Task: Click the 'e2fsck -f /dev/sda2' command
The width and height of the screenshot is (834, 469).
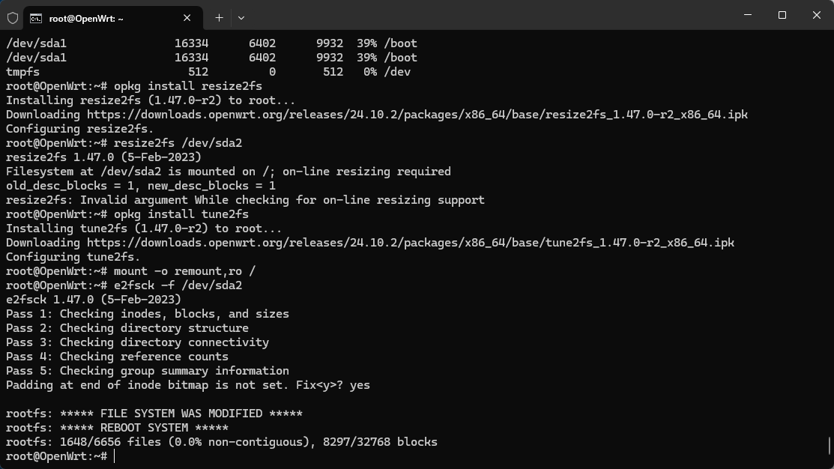Action: tap(178, 285)
